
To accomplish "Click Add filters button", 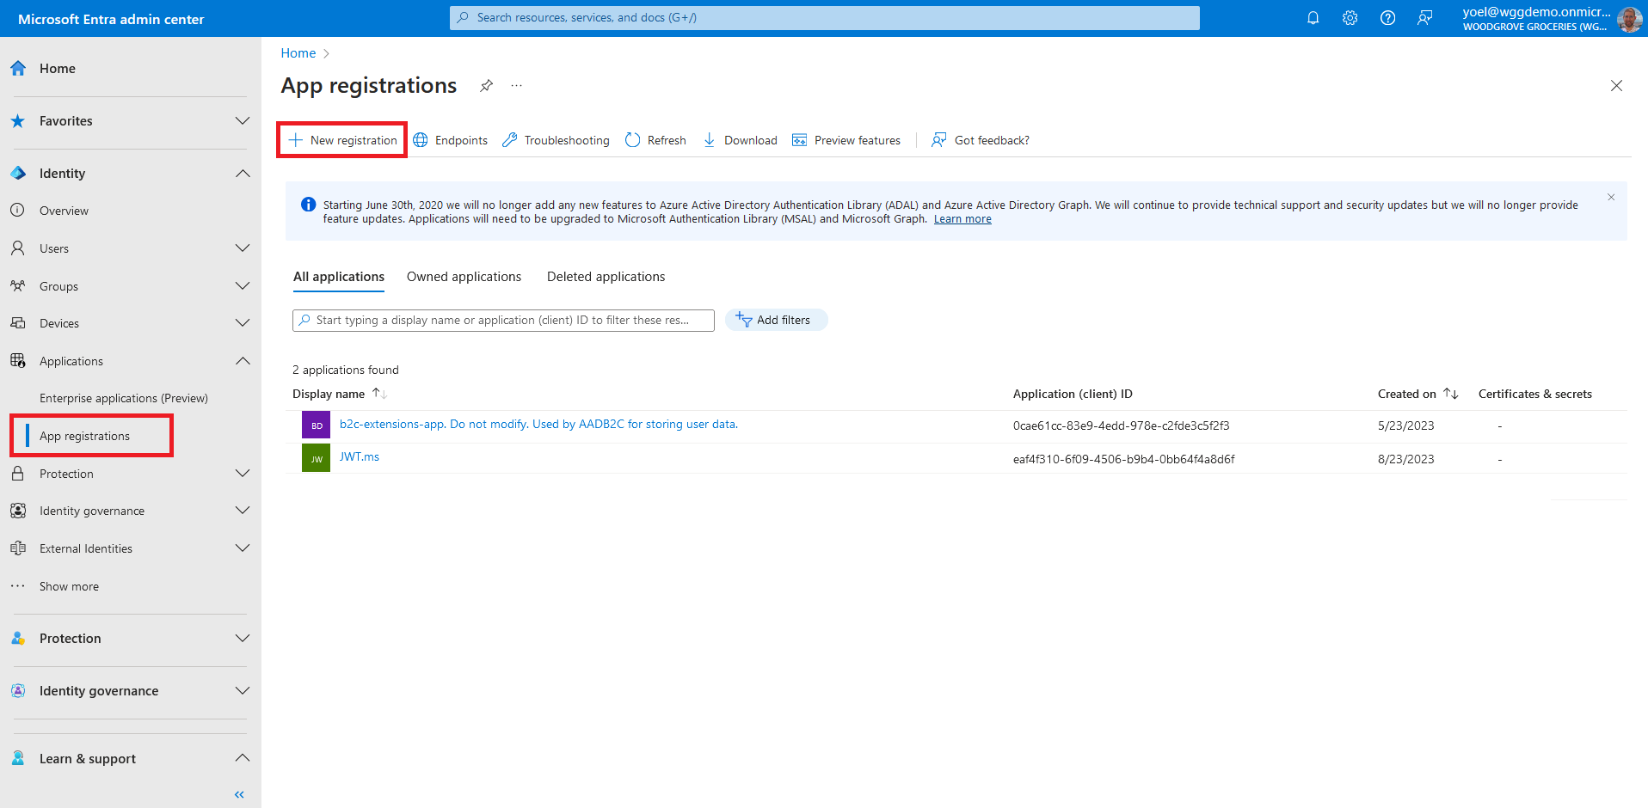I will [775, 320].
